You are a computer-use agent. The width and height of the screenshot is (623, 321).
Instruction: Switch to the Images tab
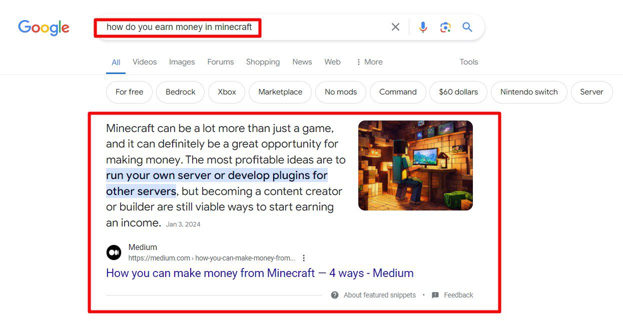point(182,62)
